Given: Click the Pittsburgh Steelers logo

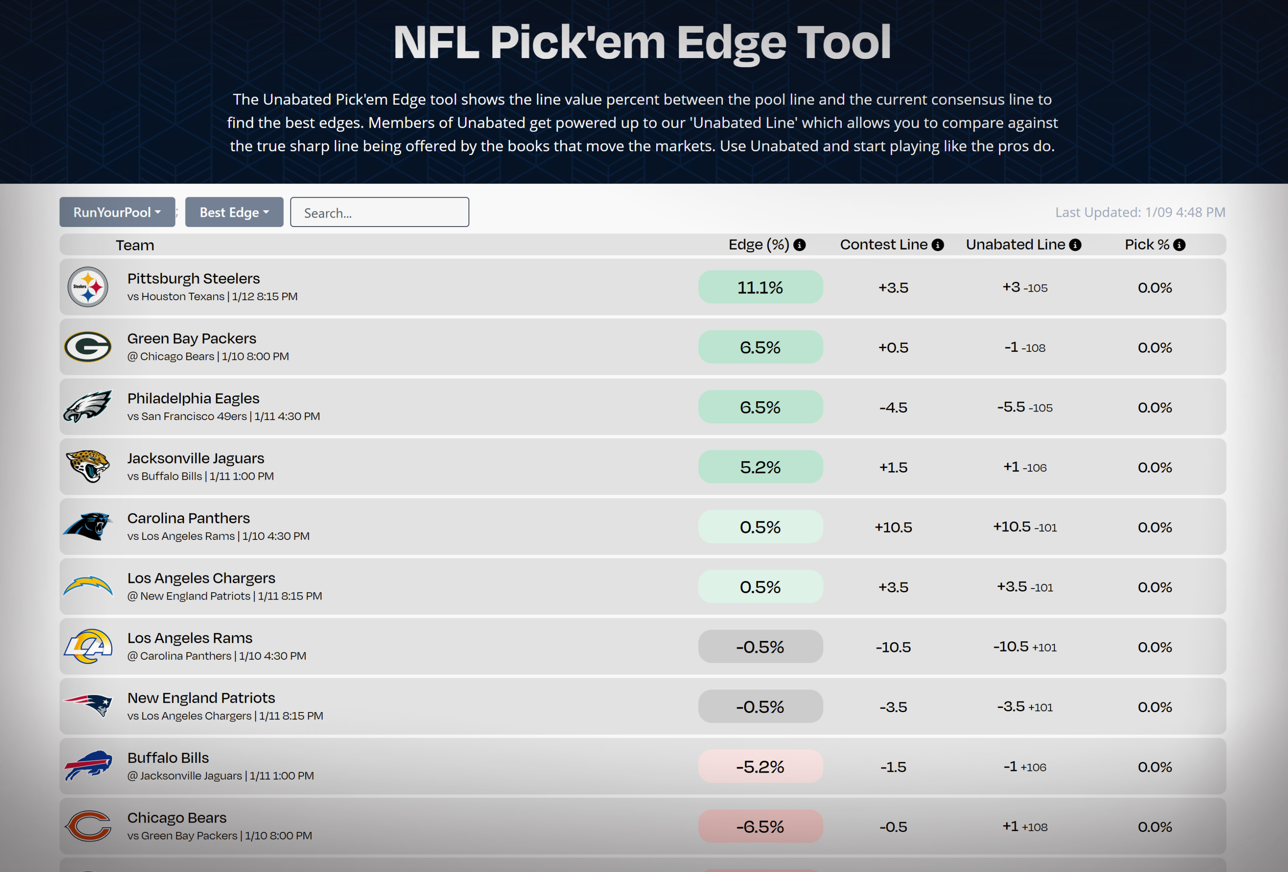Looking at the screenshot, I should [88, 287].
